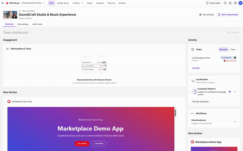Image resolution: width=243 pixels, height=151 pixels.
Task: Click the Marketplace Demo App logo in main section
Action: coord(9,101)
